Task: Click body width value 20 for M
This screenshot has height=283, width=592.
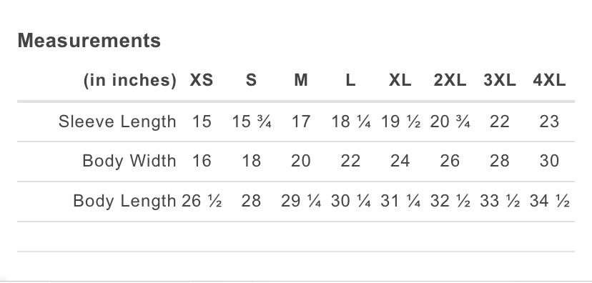Action: coord(301,161)
